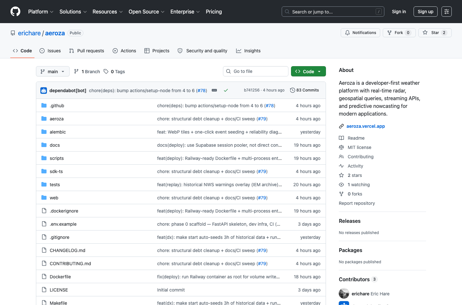The width and height of the screenshot is (462, 305).
Task: Open the GitHub home logo
Action: tap(15, 12)
